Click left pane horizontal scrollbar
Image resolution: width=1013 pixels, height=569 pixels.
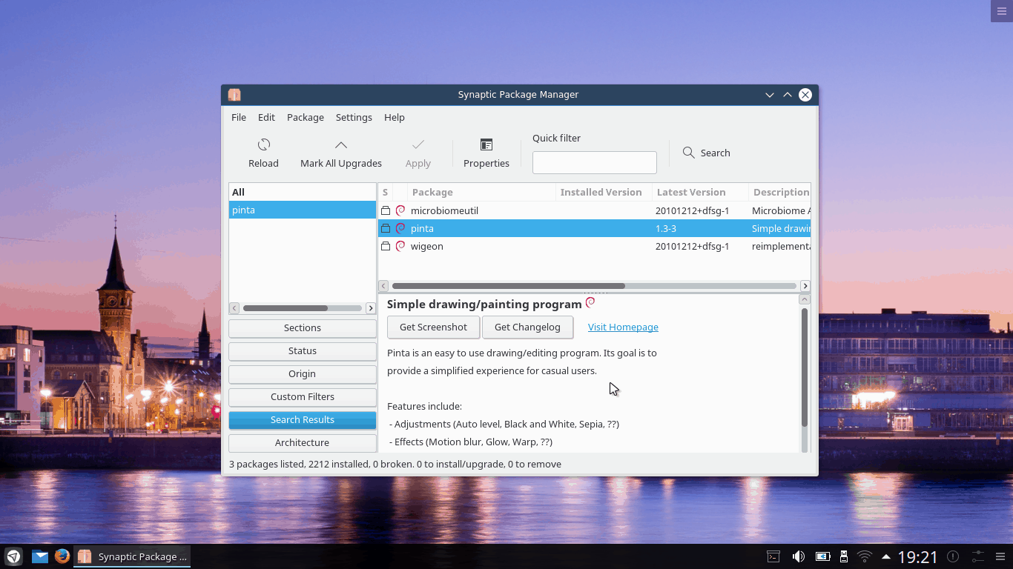[286, 308]
